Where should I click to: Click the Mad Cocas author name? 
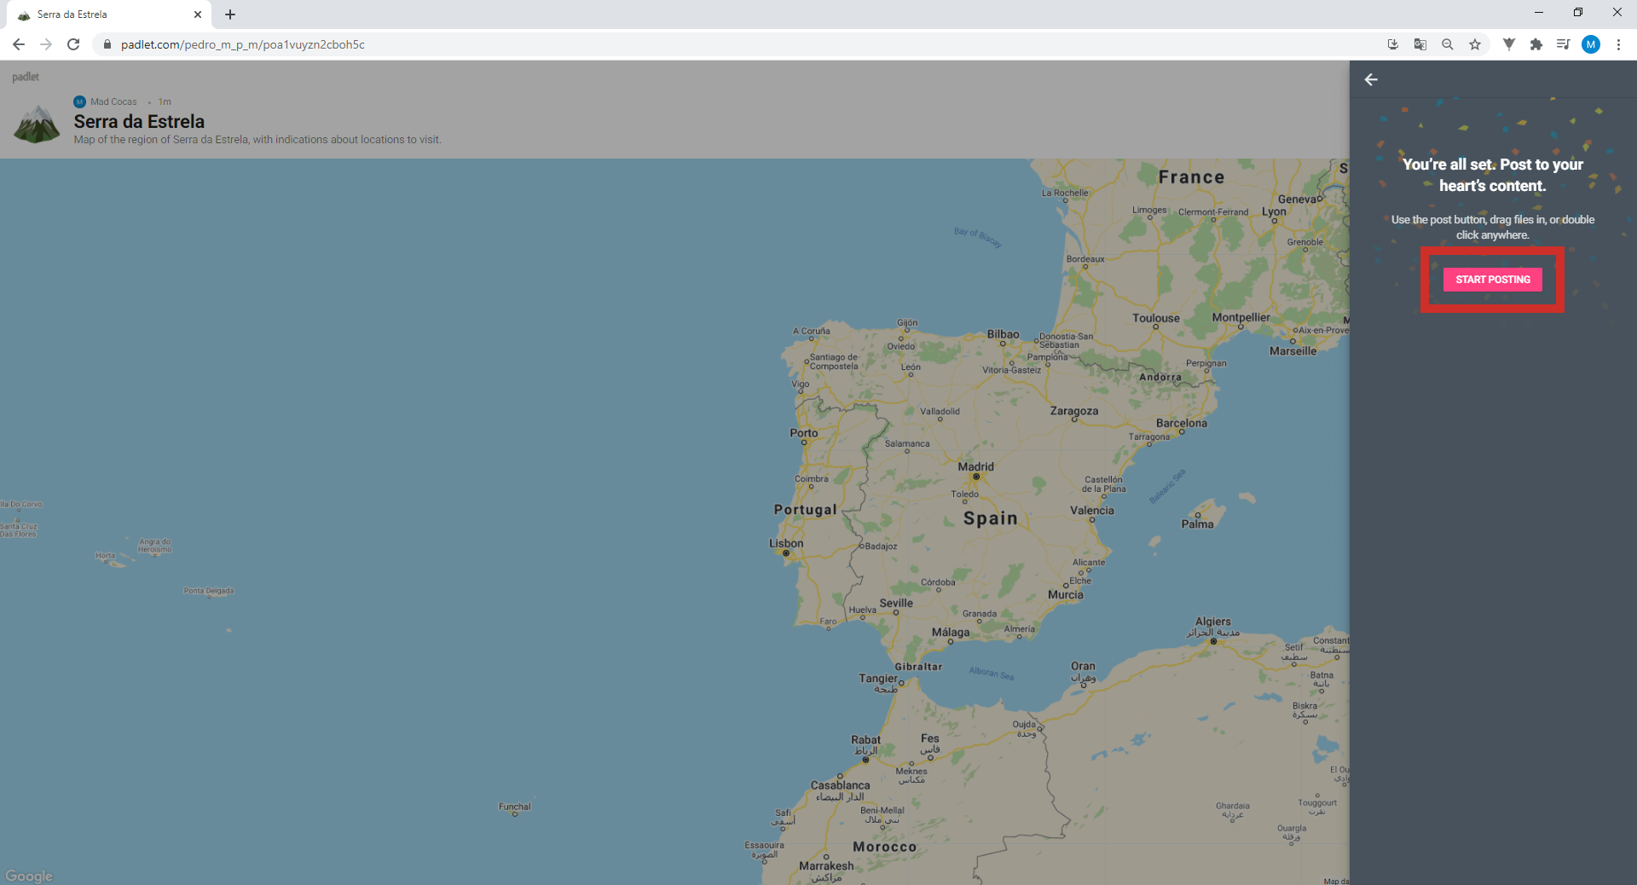[113, 101]
